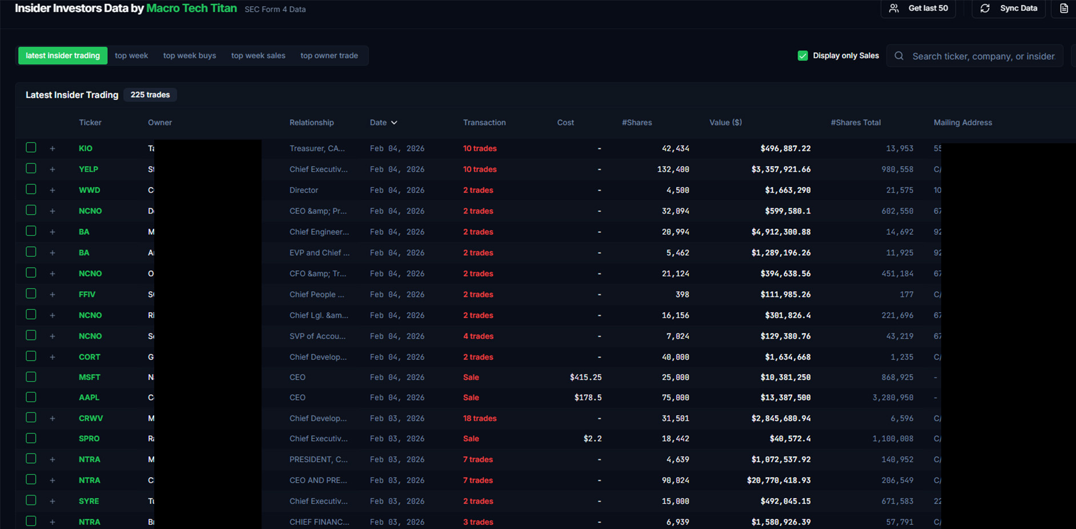The width and height of the screenshot is (1076, 529).
Task: Click the $415.25 cost cell
Action: [x=585, y=377]
